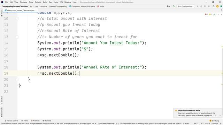Image resolution: width=223 pixels, height=125 pixels.
Task: Click the Run play icon
Action: pyautogui.click(x=198, y=6)
